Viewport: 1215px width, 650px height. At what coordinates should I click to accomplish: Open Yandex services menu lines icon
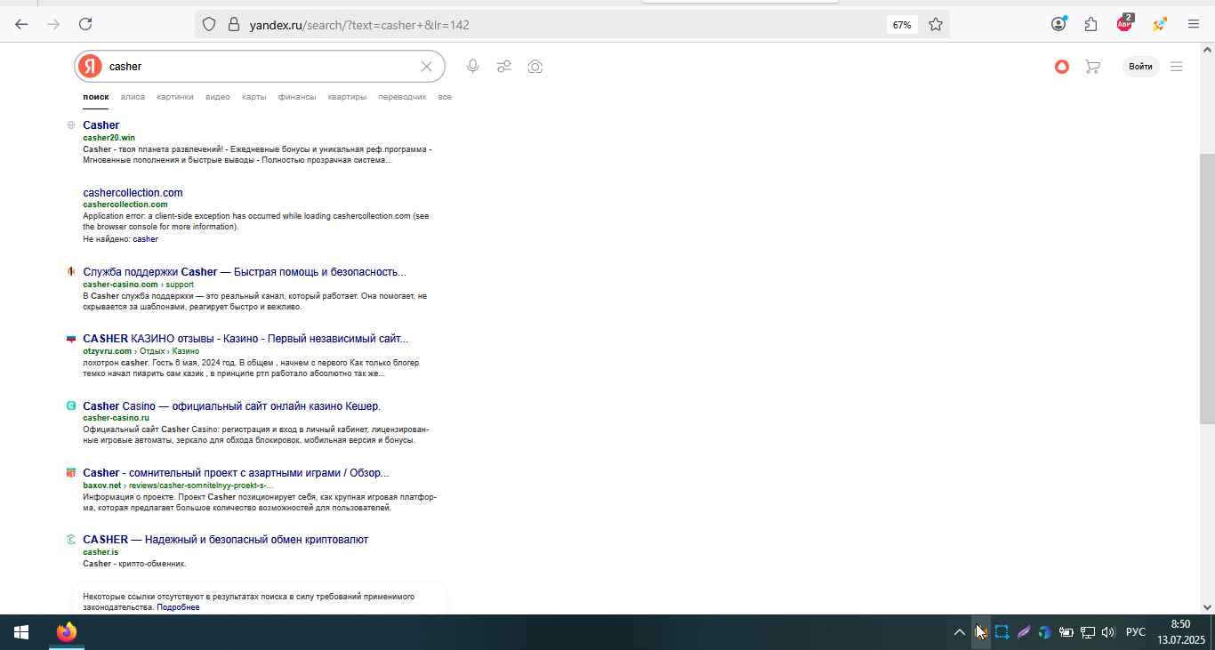click(1177, 67)
